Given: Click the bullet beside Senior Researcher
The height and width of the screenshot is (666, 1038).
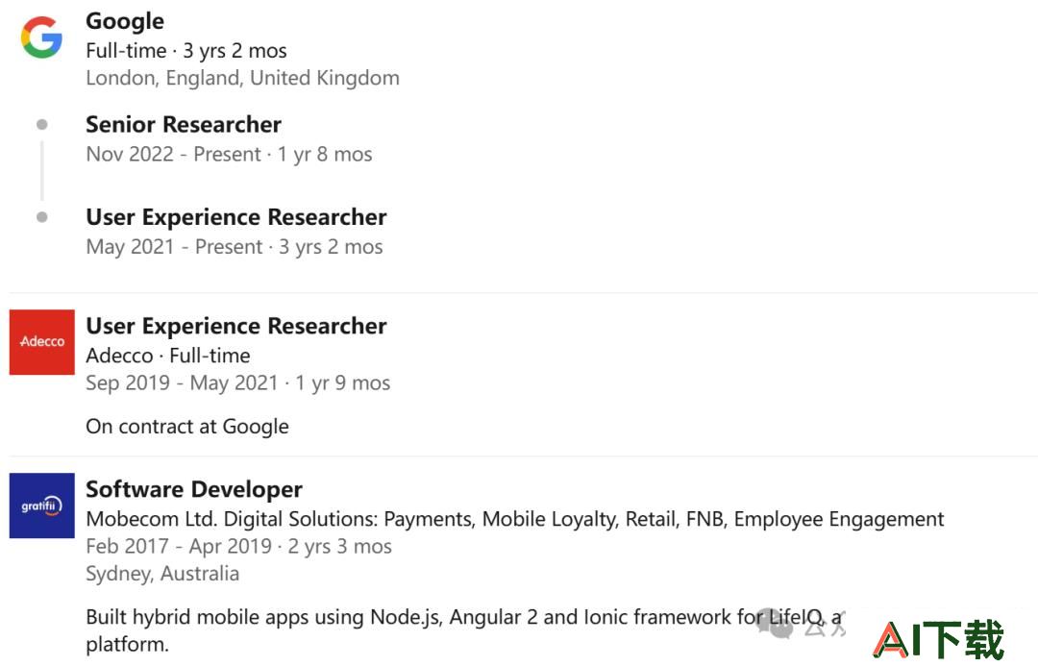Looking at the screenshot, I should click(41, 125).
